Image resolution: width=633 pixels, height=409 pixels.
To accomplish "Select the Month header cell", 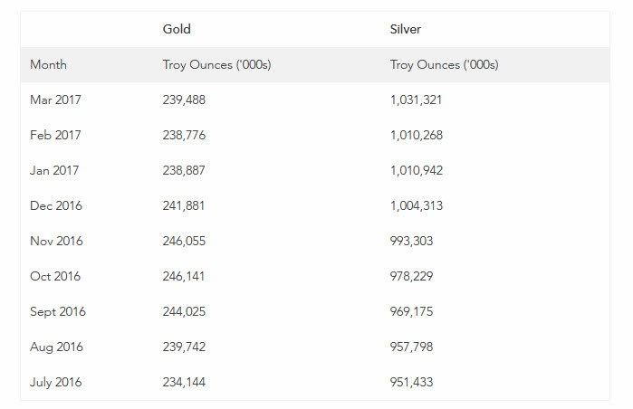I will pos(48,64).
